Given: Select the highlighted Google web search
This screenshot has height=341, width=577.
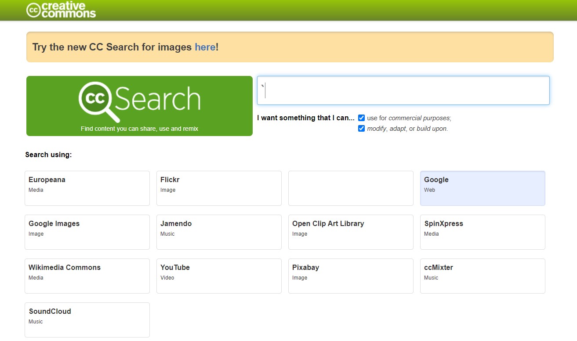Looking at the screenshot, I should click(x=483, y=188).
